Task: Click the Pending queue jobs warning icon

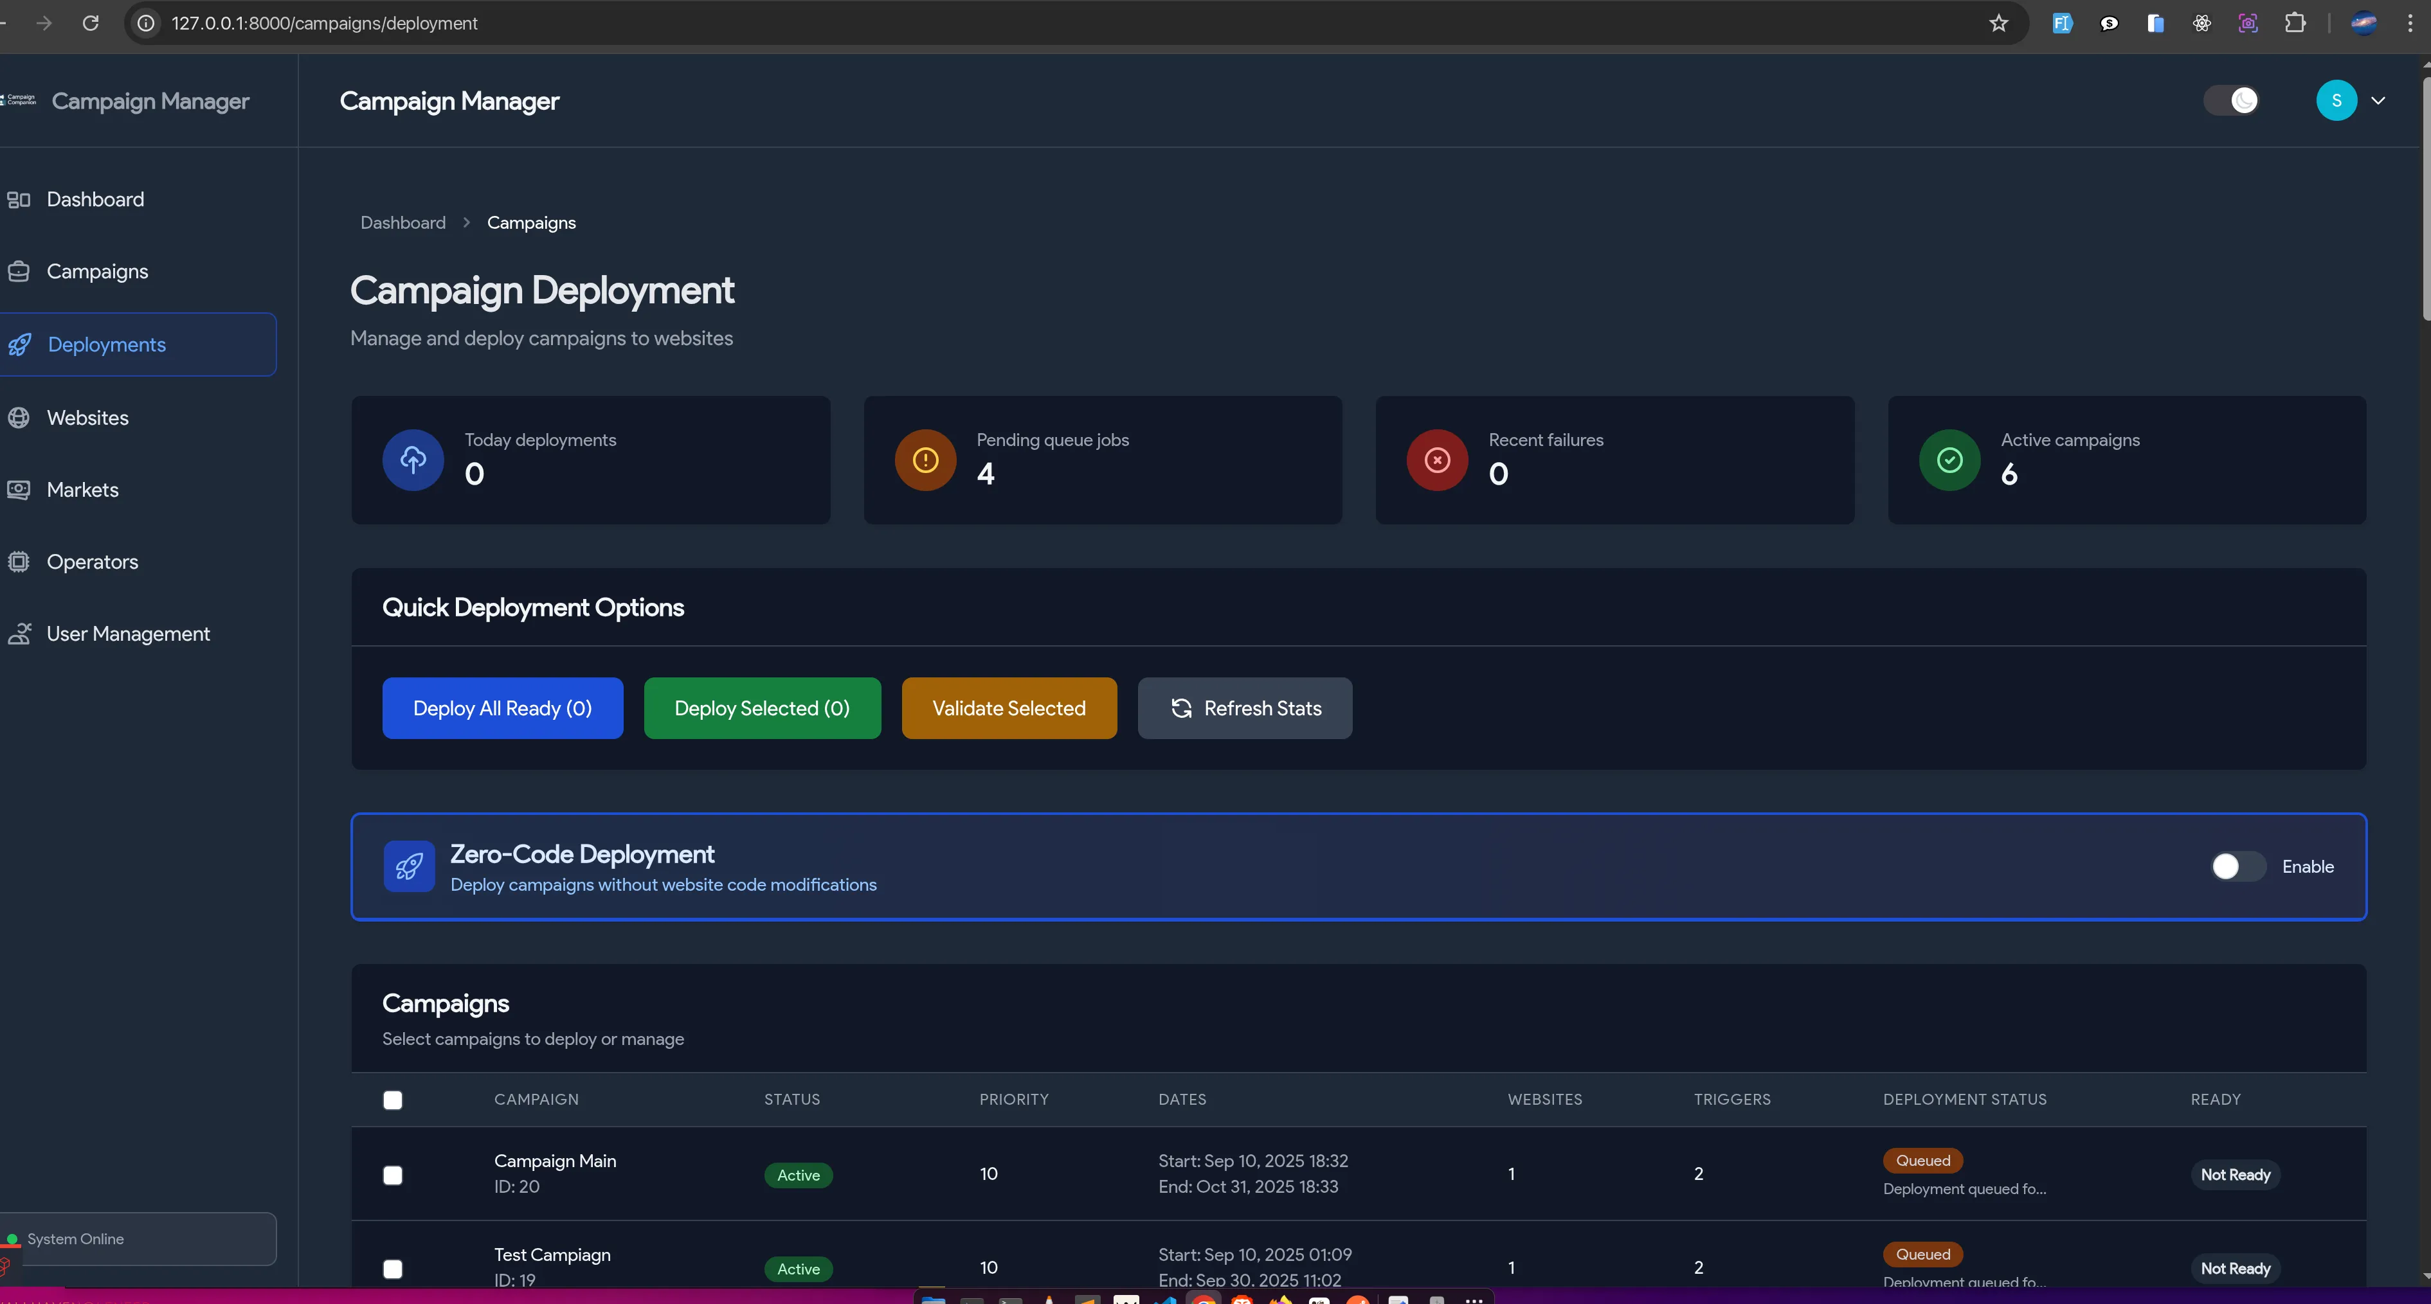Action: 925,460
